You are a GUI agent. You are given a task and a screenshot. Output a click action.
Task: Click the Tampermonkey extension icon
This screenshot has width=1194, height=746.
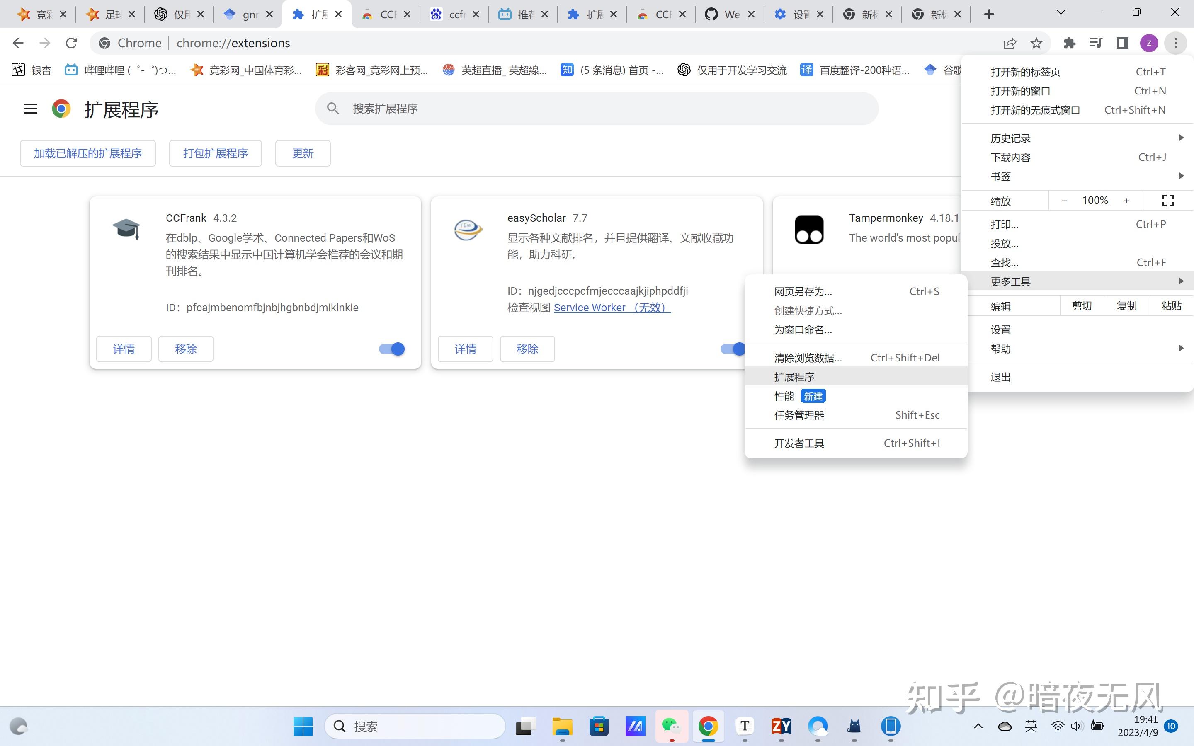(809, 230)
